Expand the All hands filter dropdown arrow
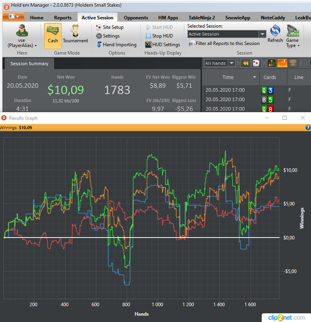 [232, 63]
